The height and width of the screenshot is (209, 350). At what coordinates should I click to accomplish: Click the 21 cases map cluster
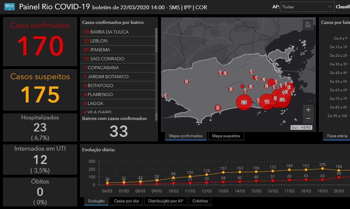(282, 100)
